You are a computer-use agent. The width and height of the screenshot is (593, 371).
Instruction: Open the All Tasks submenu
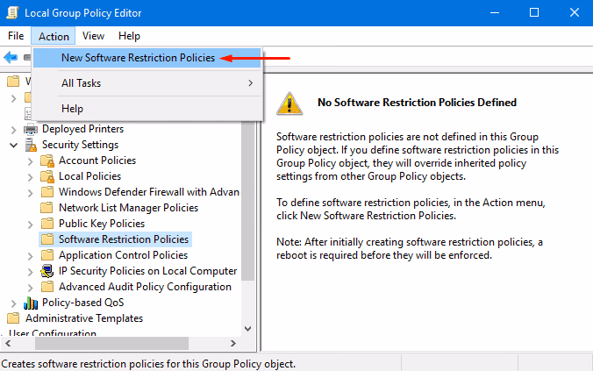[x=147, y=83]
